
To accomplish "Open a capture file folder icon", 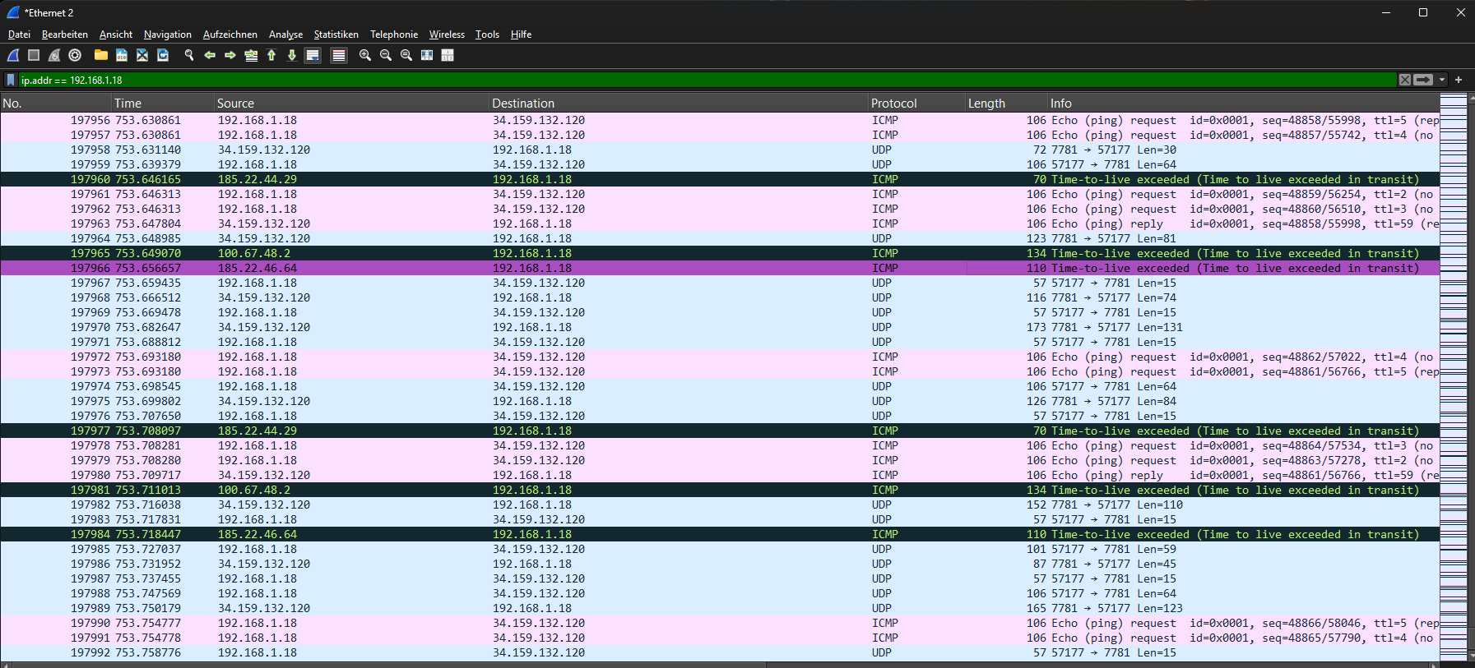I will 101,55.
